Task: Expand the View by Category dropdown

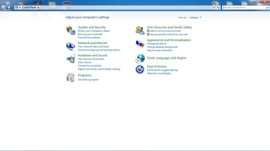Action: [x=195, y=18]
